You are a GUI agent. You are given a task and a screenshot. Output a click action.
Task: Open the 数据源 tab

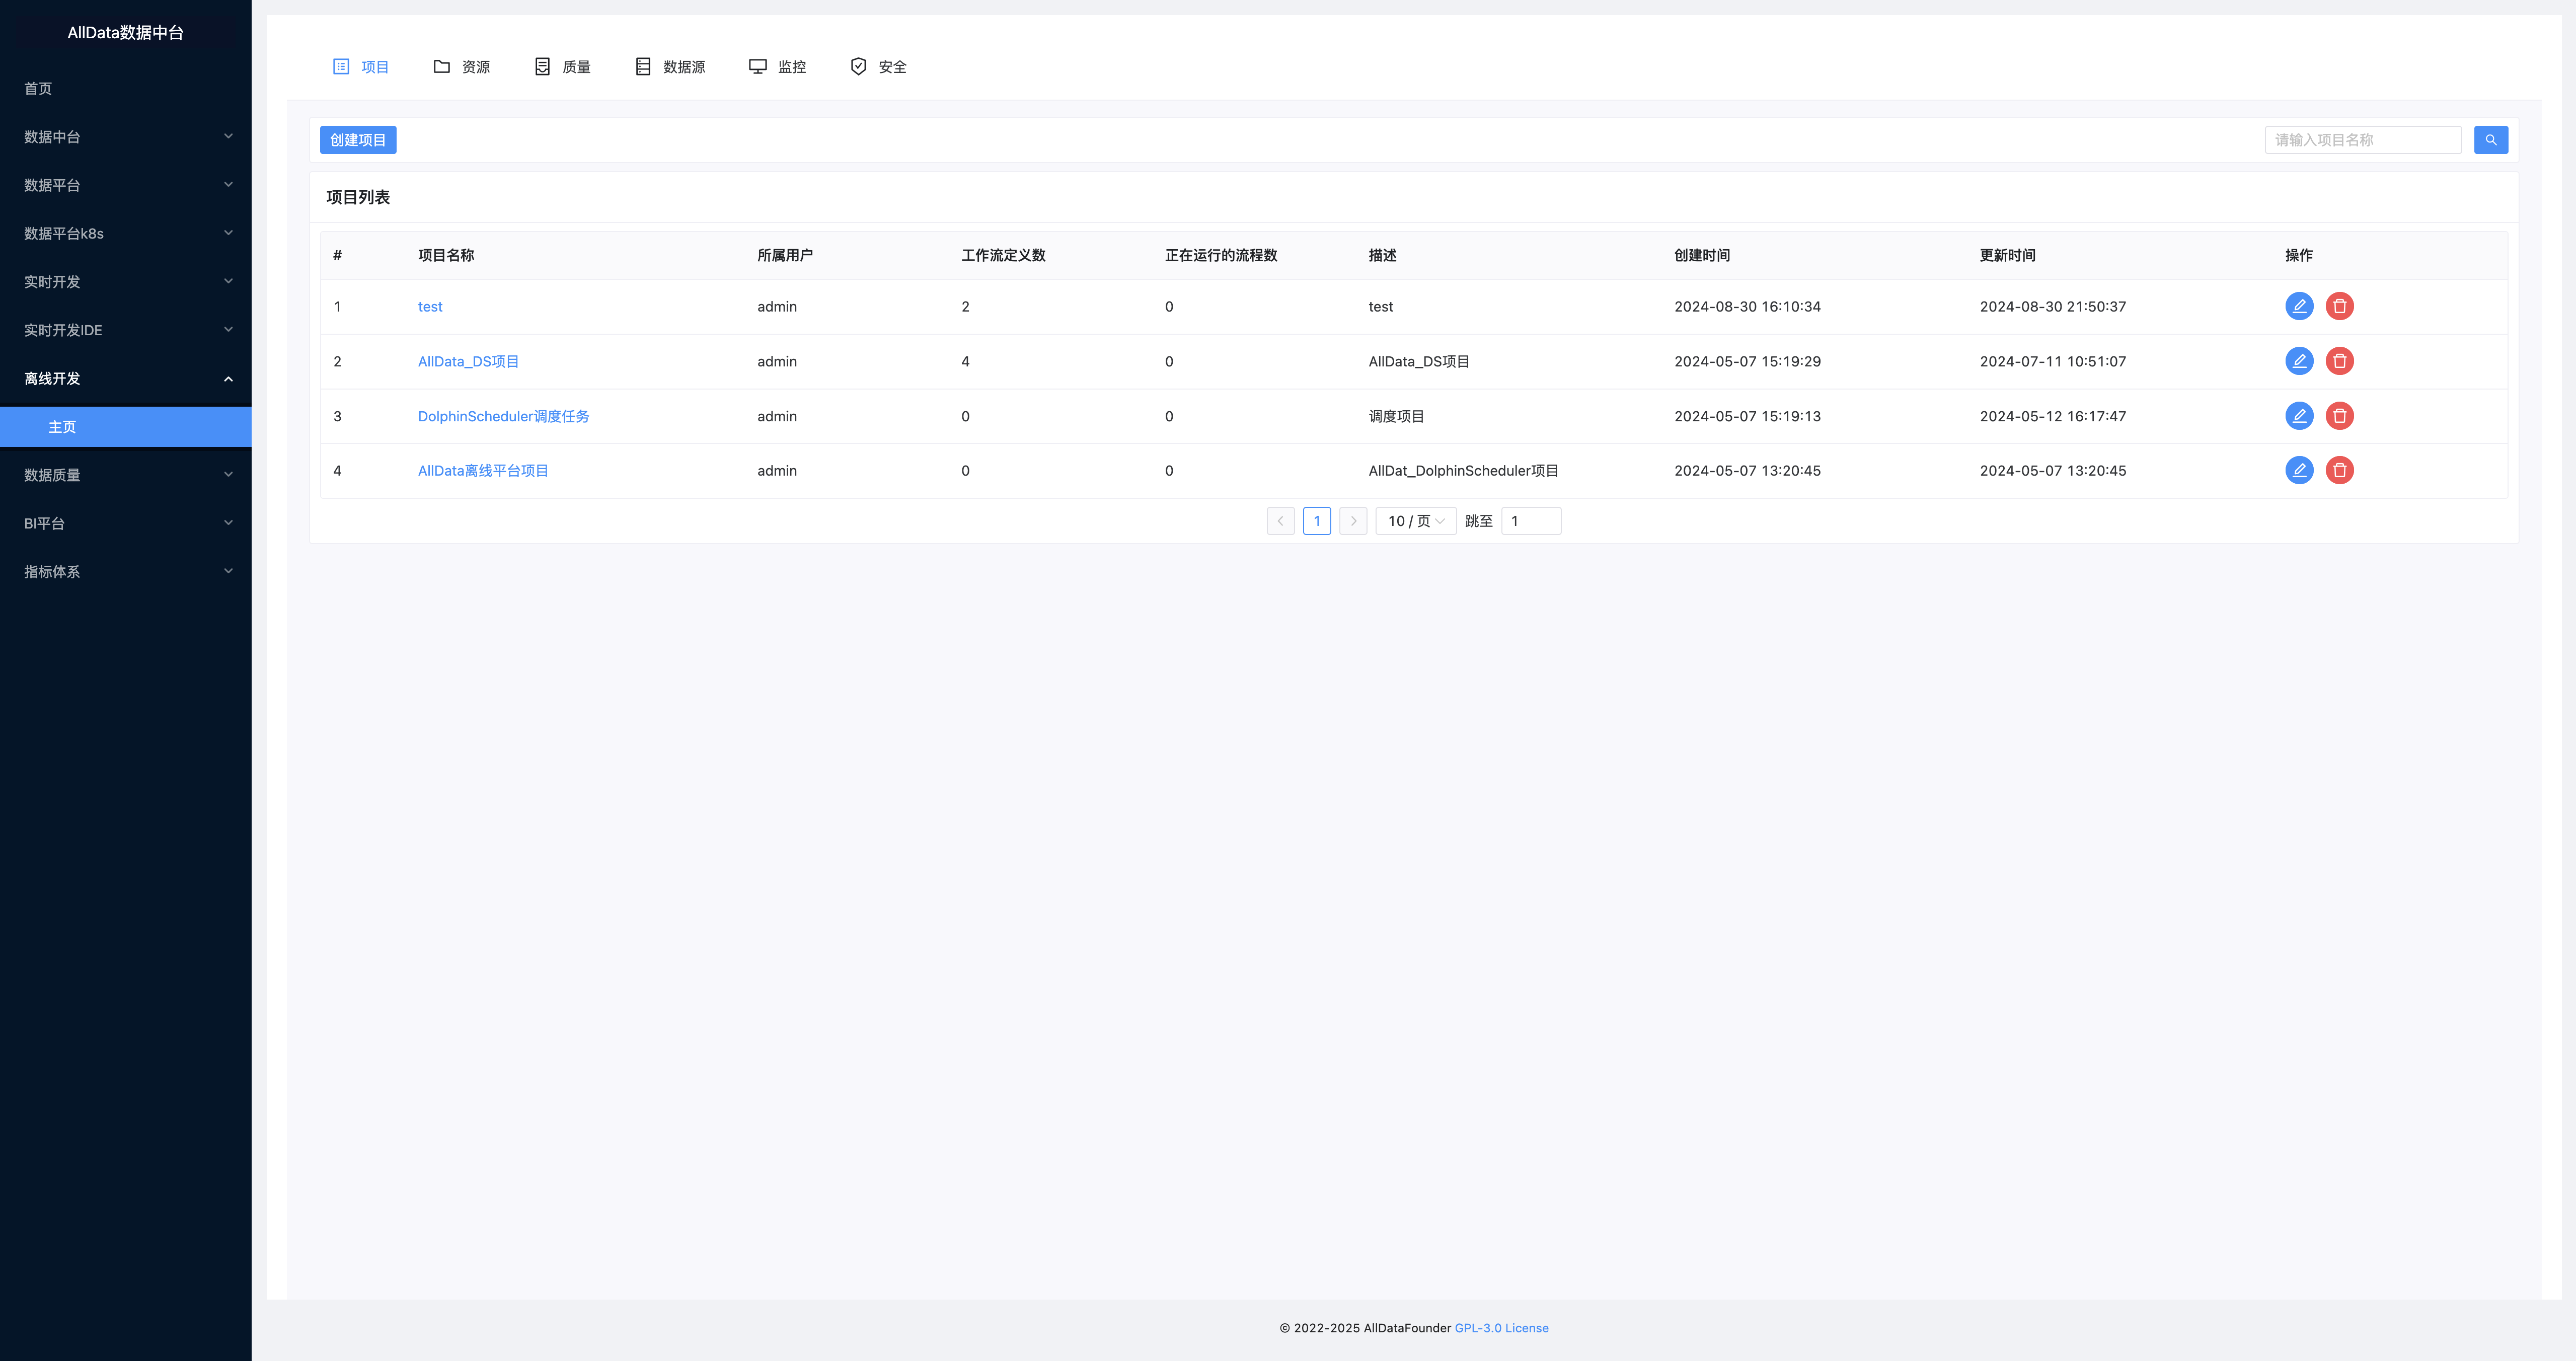[670, 67]
